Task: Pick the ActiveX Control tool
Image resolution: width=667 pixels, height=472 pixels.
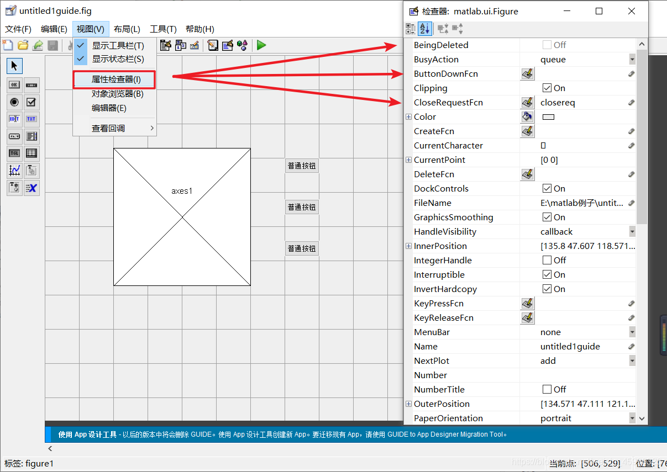Action: [x=31, y=188]
